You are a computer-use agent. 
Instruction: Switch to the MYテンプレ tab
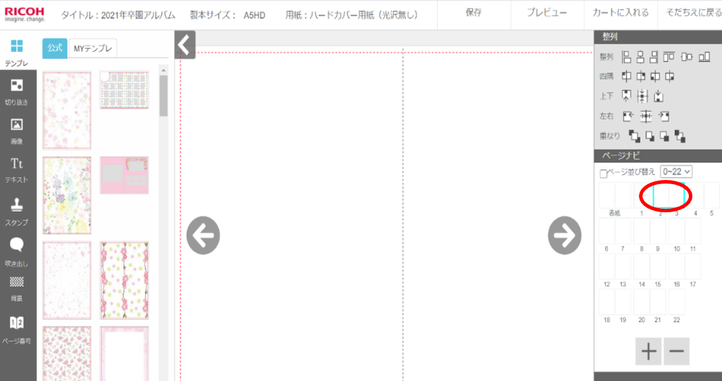(93, 48)
